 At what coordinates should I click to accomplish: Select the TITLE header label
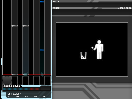(x=56, y=1)
